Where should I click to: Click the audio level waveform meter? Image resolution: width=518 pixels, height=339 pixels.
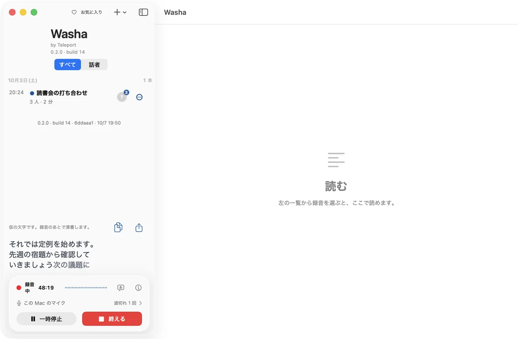click(x=86, y=288)
